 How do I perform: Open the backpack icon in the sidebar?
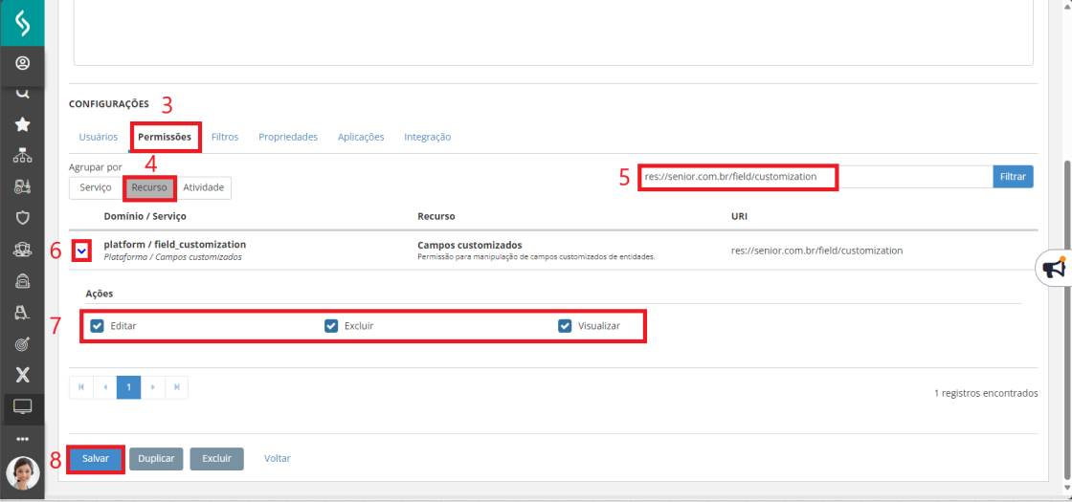23,280
